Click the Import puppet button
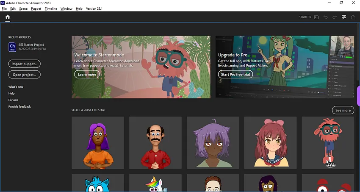Viewport: 360px width, 192px height. [24, 64]
